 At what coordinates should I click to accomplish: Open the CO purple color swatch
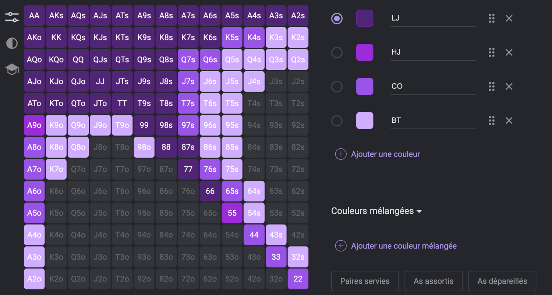click(x=365, y=86)
